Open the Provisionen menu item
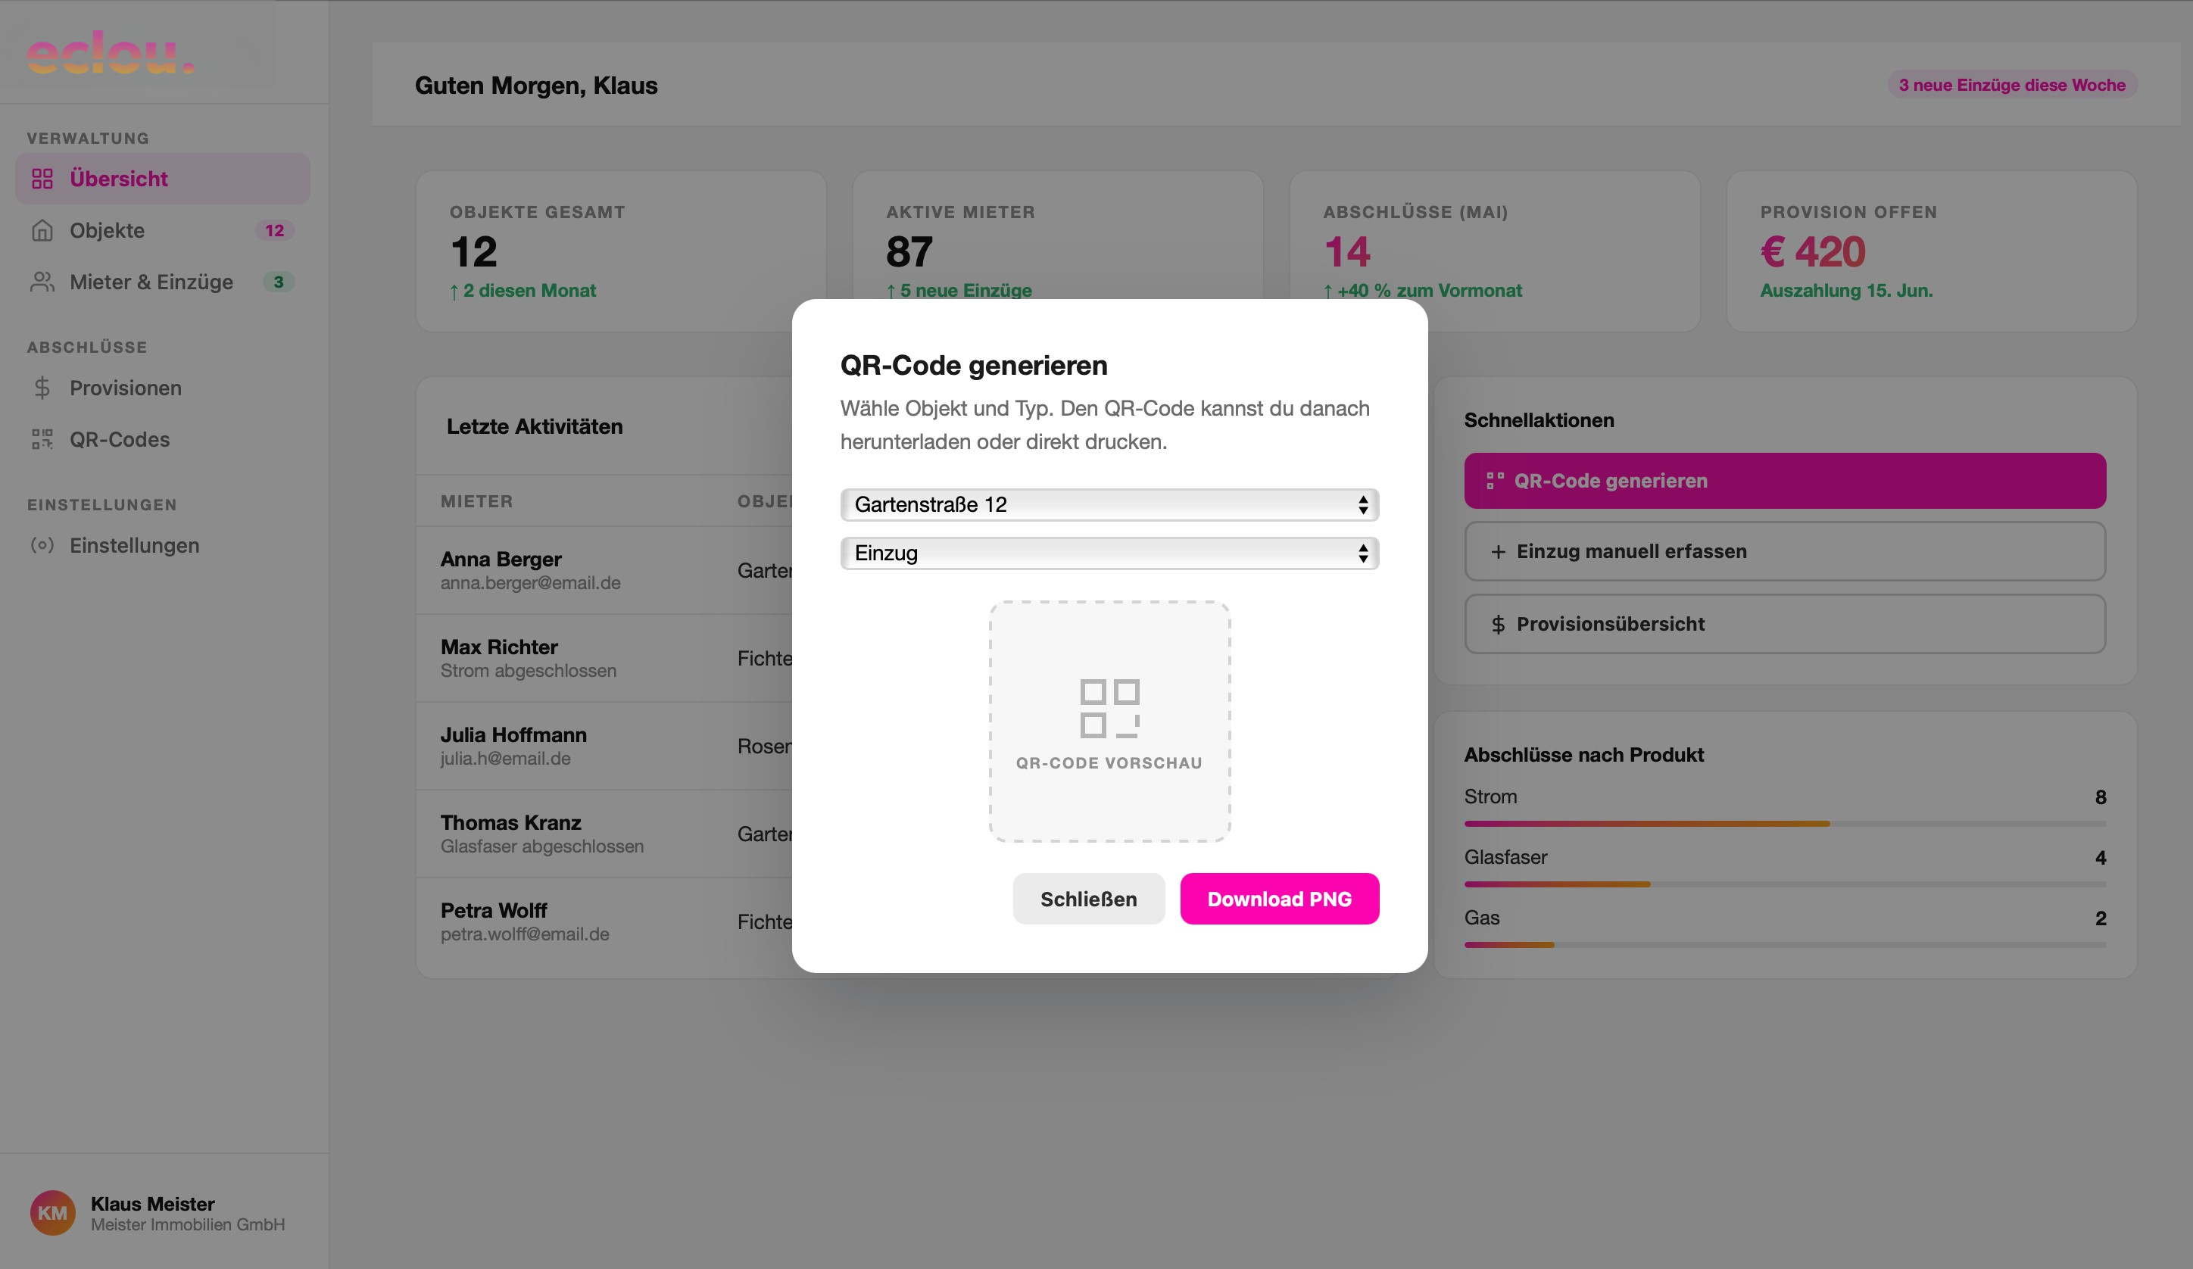Image resolution: width=2193 pixels, height=1269 pixels. [x=163, y=388]
